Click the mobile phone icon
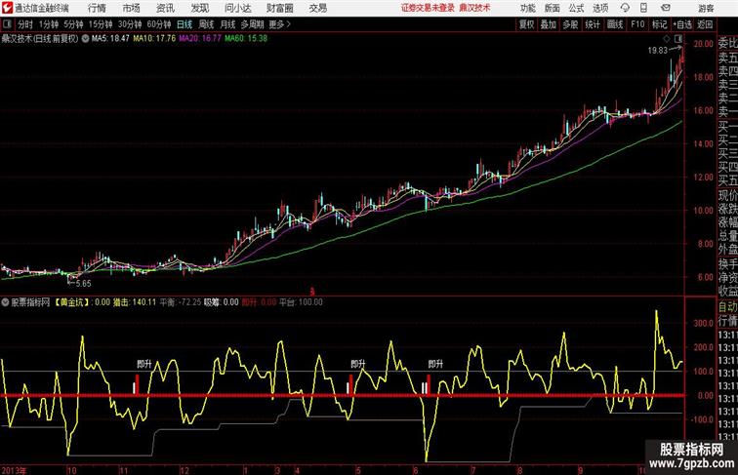This screenshot has height=475, width=738. click(644, 8)
